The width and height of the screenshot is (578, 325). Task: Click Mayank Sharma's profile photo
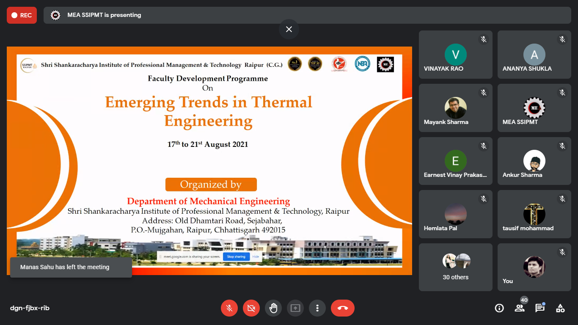click(x=456, y=108)
